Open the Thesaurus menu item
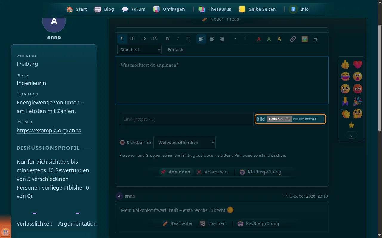 pos(215,9)
